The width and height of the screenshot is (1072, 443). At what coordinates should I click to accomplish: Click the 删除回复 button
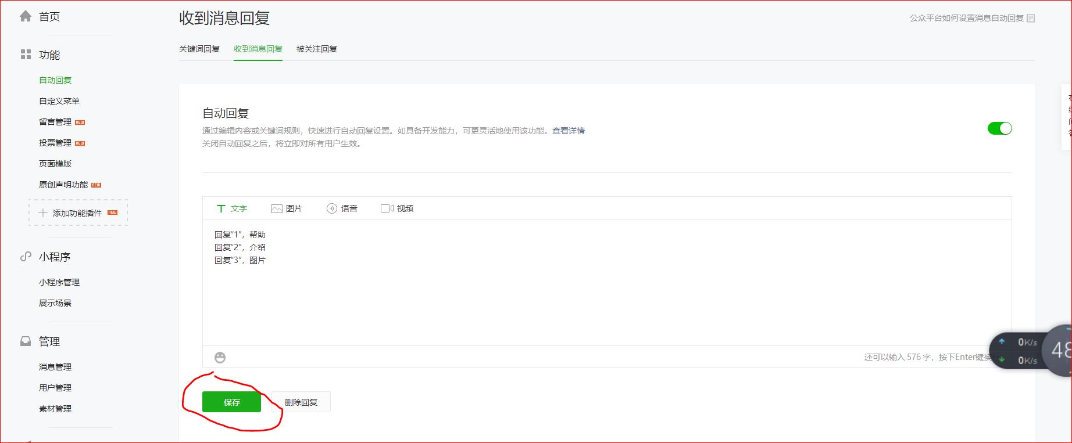pos(301,402)
